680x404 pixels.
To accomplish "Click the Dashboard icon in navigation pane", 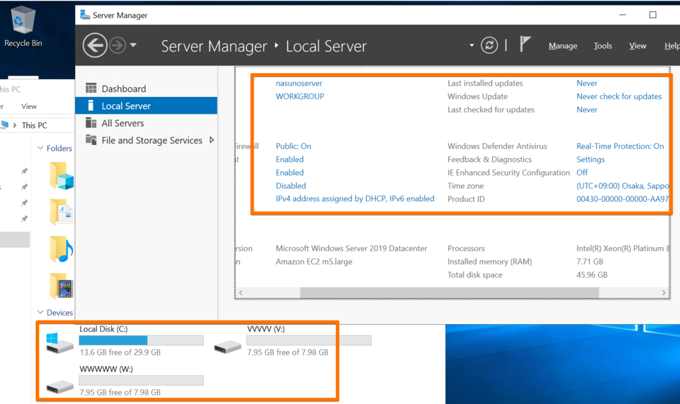I will (91, 88).
